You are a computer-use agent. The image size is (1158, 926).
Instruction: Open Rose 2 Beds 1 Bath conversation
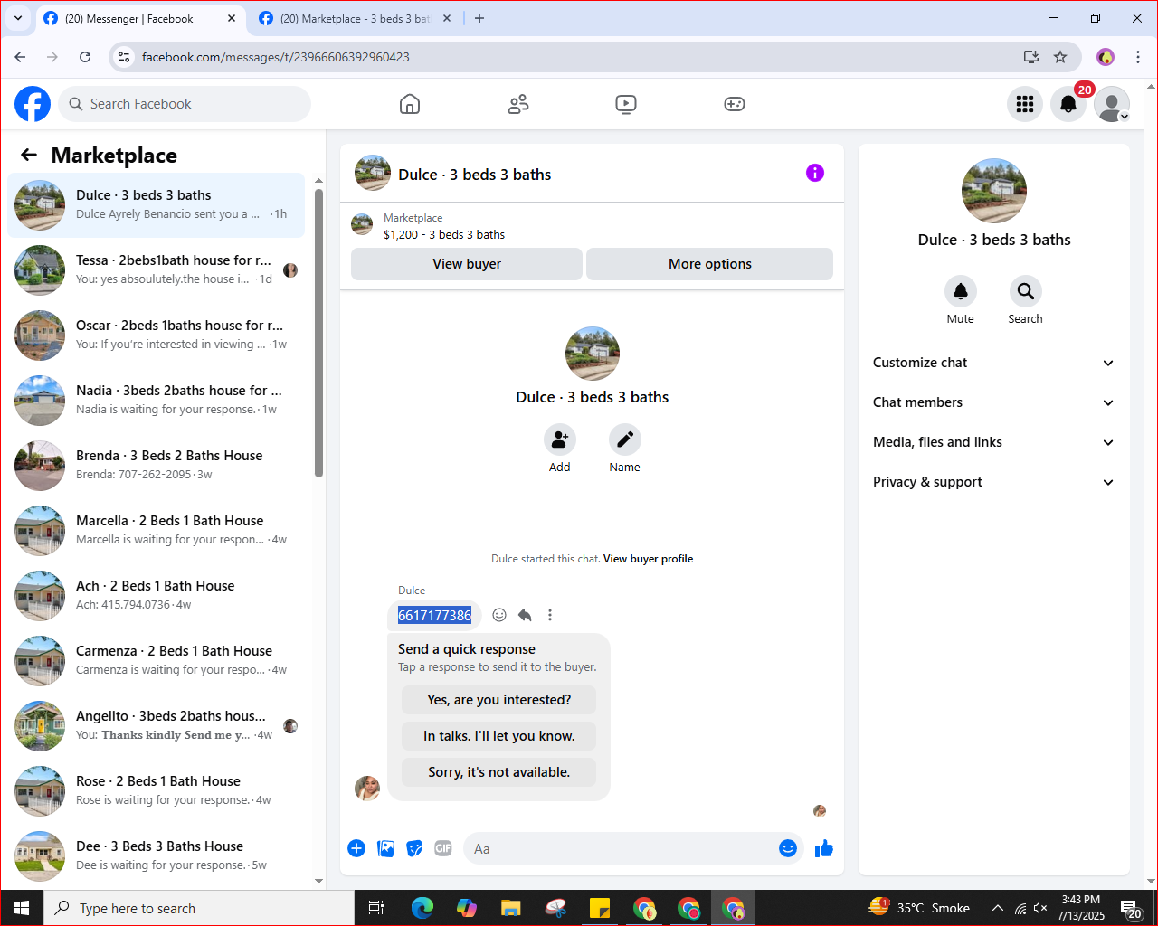pyautogui.click(x=156, y=791)
